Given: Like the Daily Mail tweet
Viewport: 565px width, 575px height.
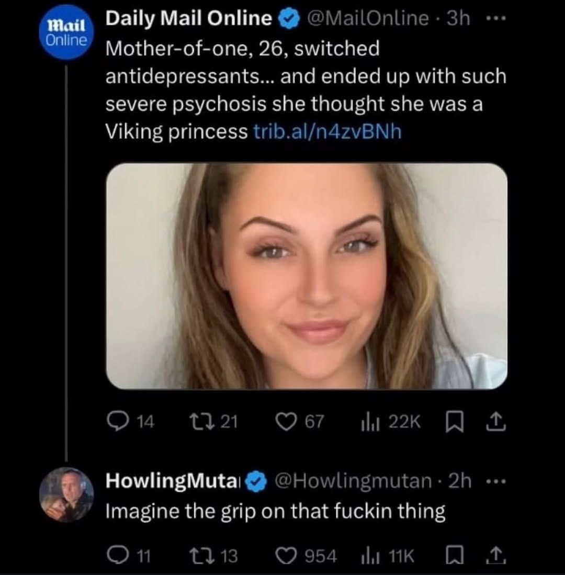Looking at the screenshot, I should tap(287, 420).
